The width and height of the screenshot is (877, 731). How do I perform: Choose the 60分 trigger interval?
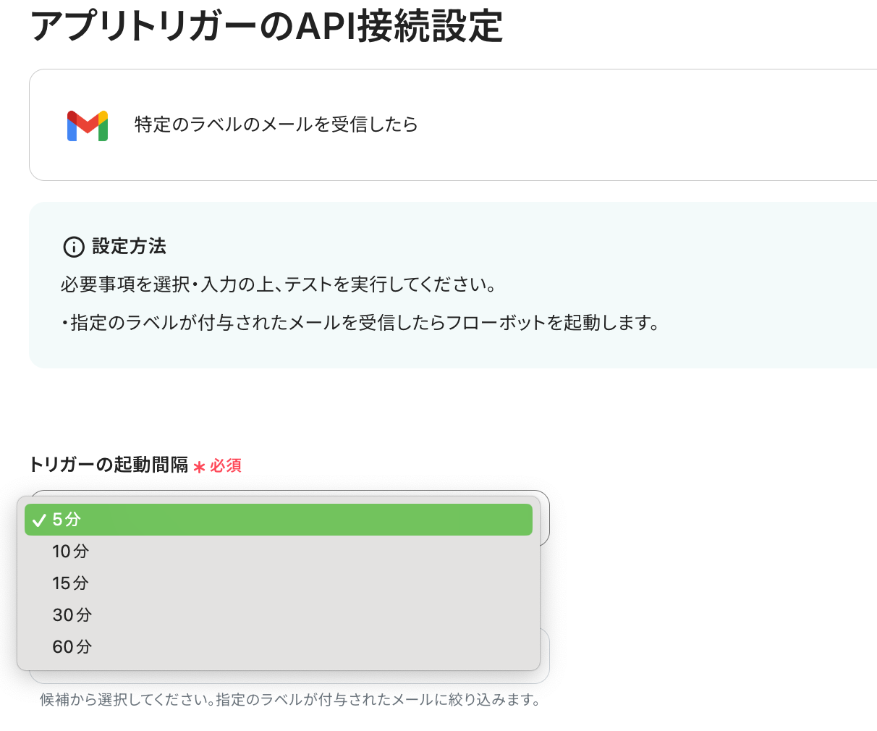tap(72, 647)
